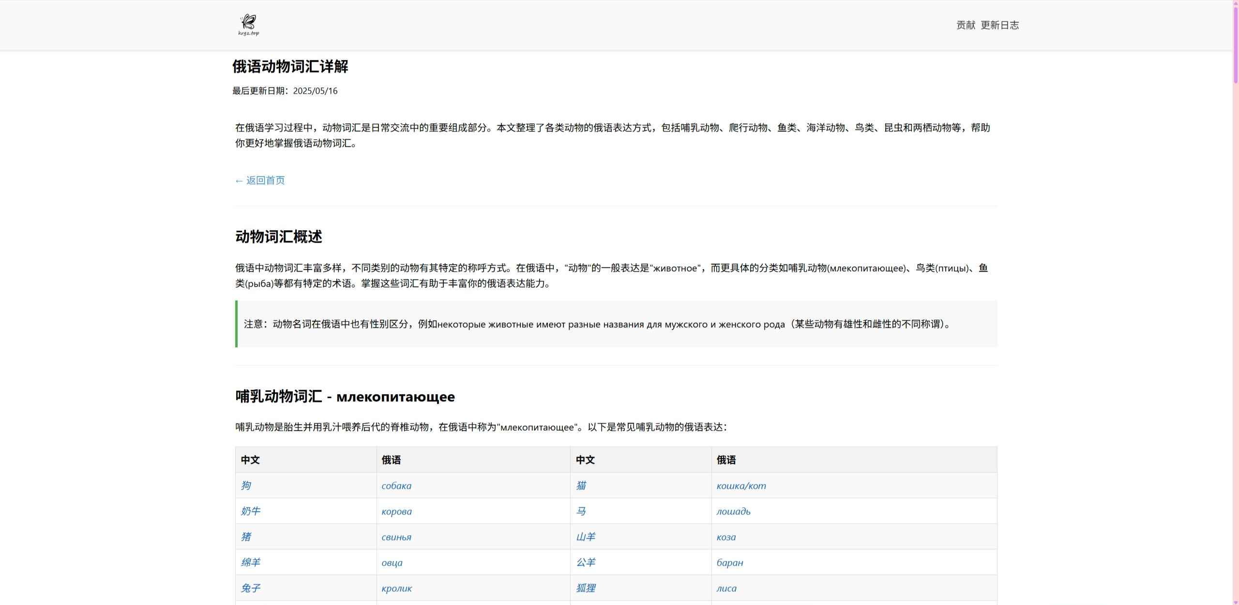Select the 马 vocabulary entry
This screenshot has height=605, width=1239.
pyautogui.click(x=581, y=511)
